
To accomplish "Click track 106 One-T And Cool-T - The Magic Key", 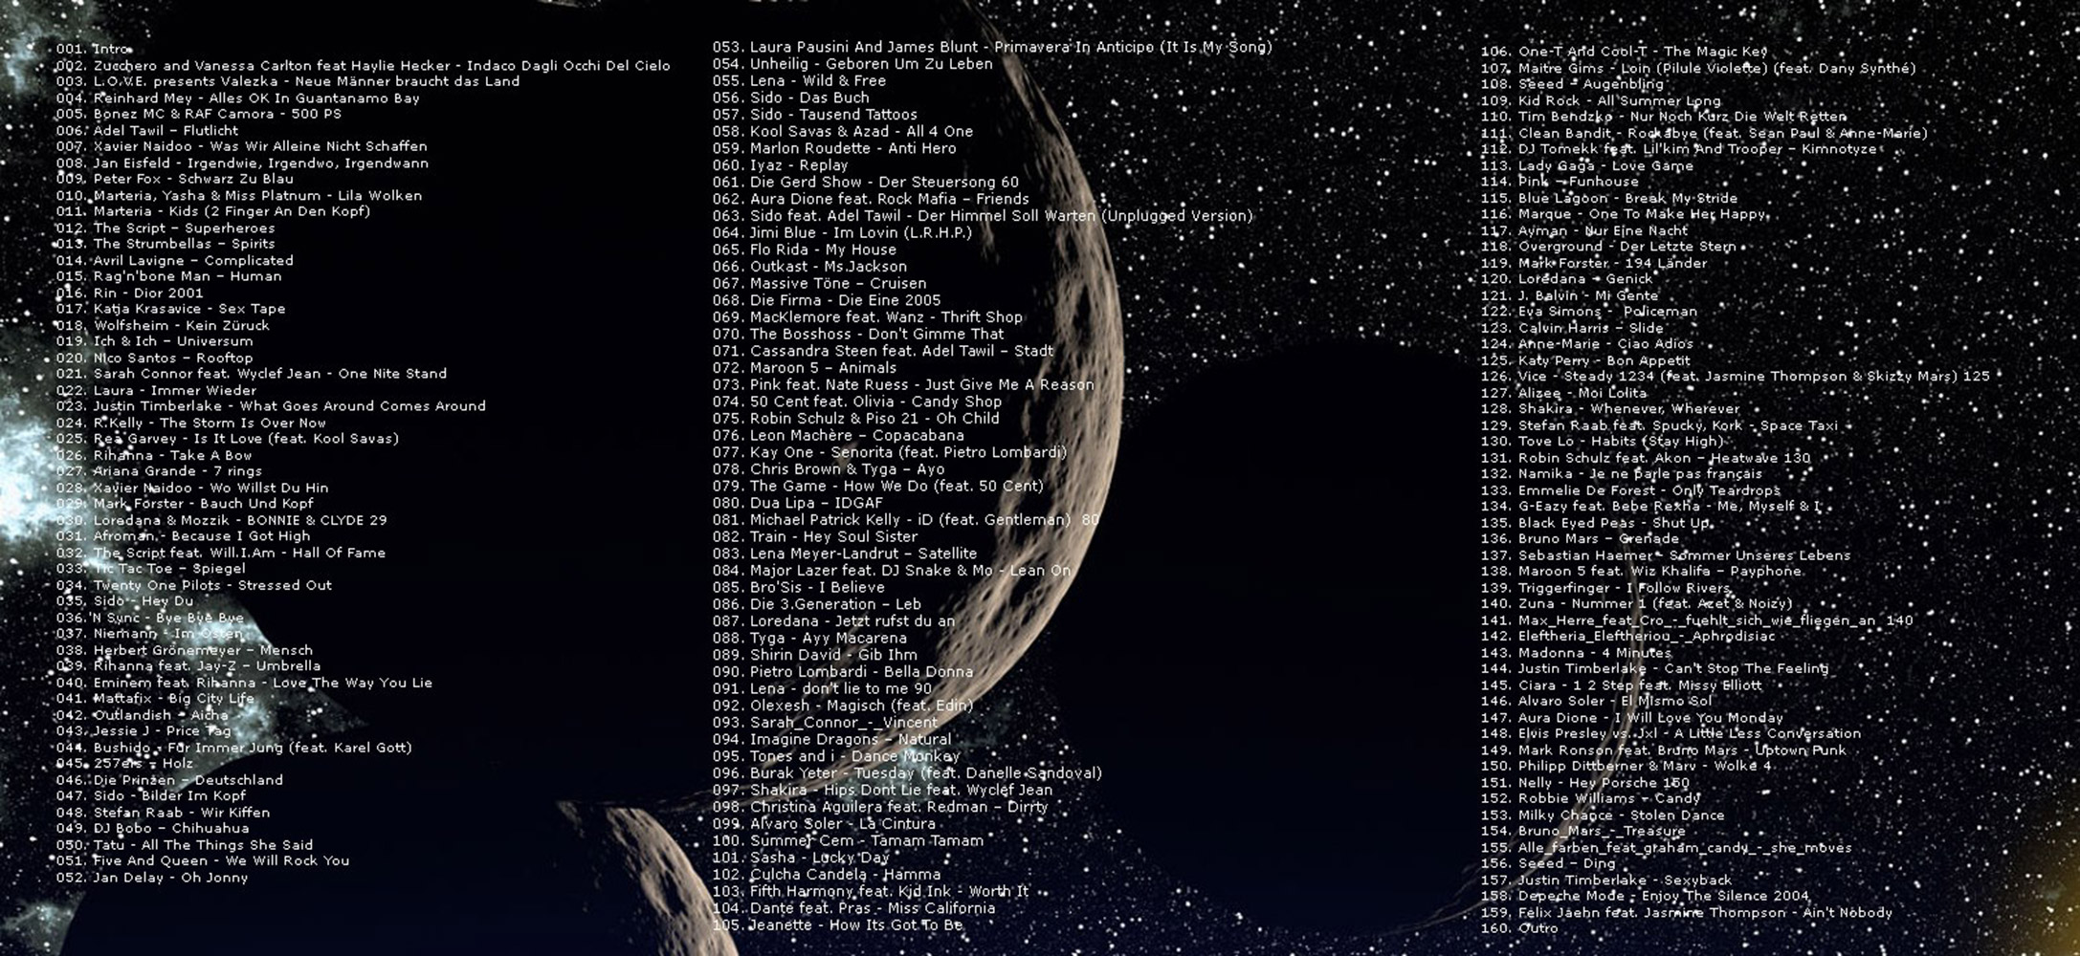I will pos(1624,52).
